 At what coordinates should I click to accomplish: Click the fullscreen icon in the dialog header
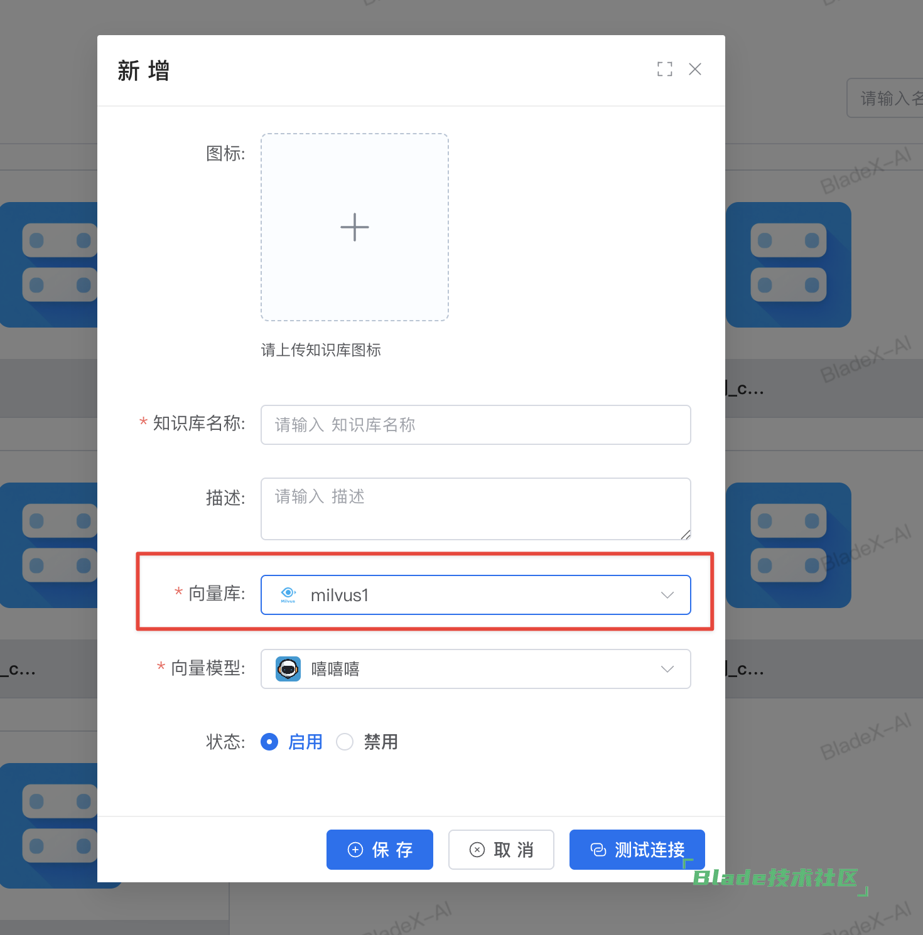tap(664, 69)
